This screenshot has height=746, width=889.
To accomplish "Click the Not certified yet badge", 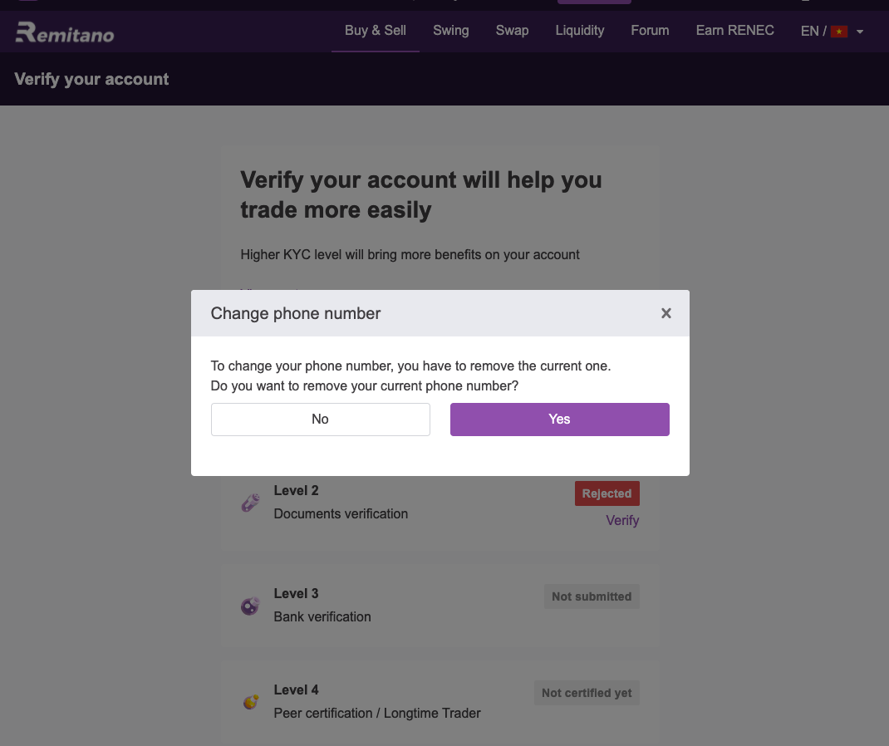I will coord(587,693).
